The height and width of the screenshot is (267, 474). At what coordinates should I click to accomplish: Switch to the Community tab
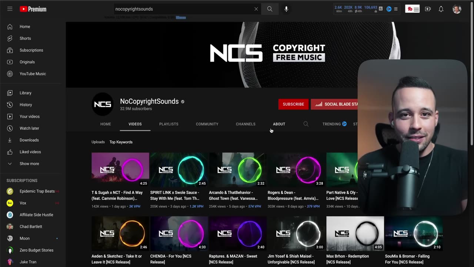[207, 124]
